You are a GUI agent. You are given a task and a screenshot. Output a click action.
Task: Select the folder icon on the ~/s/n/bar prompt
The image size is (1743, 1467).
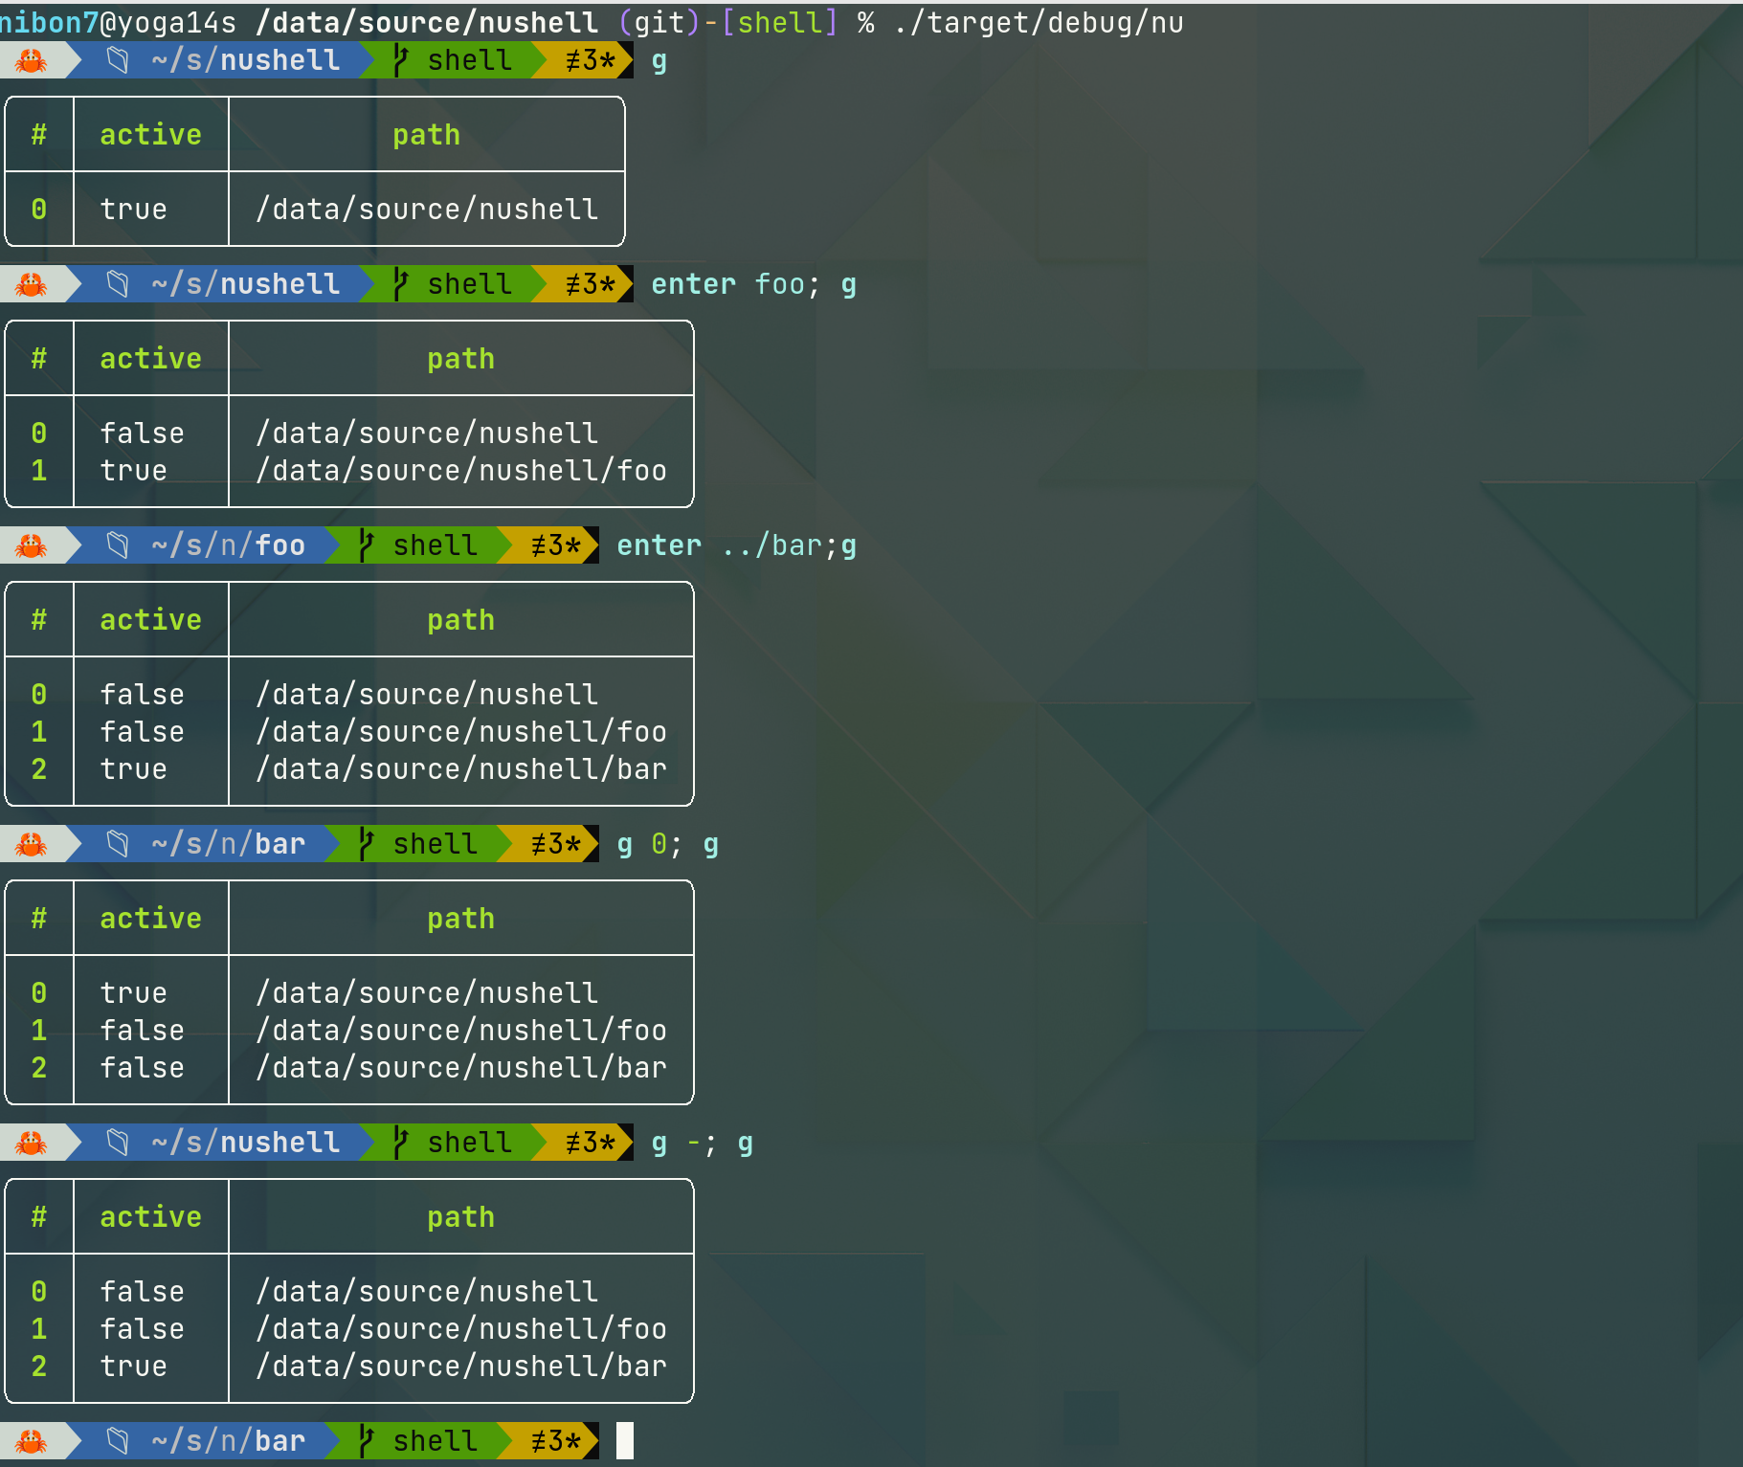[x=116, y=844]
